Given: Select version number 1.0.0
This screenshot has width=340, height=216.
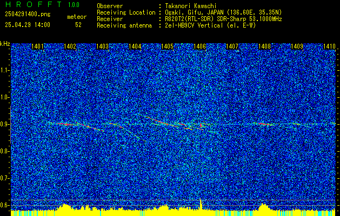Looking at the screenshot, I should pos(74,5).
